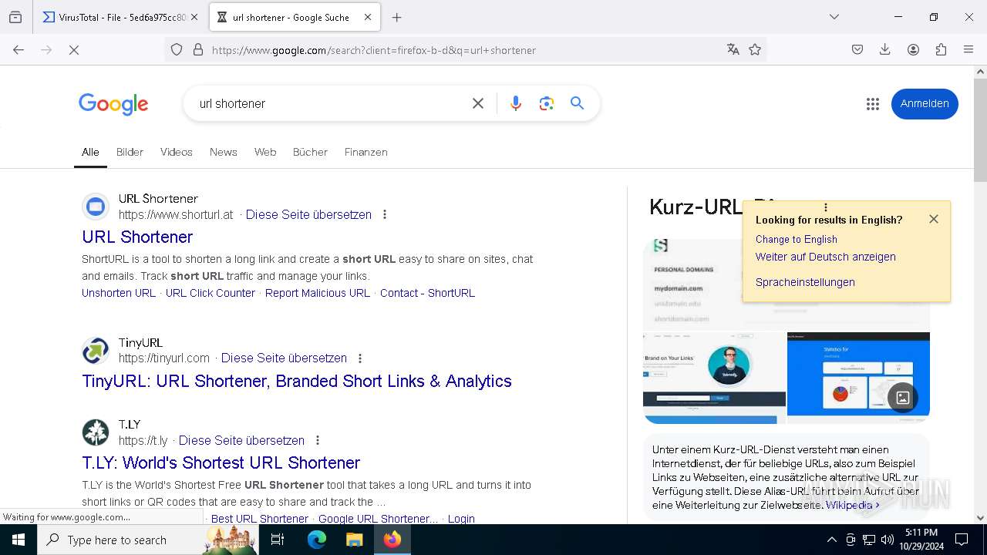The width and height of the screenshot is (987, 555).
Task: Switch to Finanzen results tab
Action: point(365,153)
